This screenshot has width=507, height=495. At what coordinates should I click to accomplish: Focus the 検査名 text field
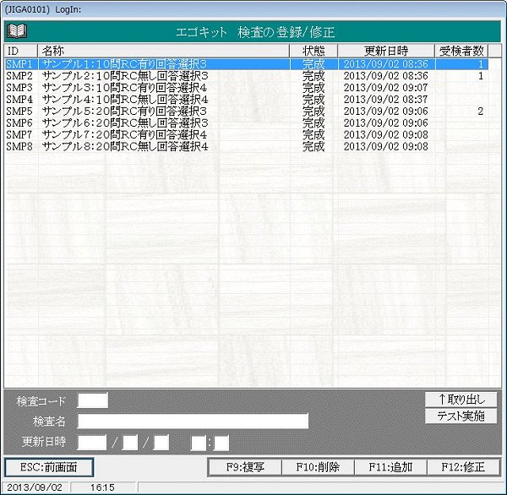(x=193, y=421)
